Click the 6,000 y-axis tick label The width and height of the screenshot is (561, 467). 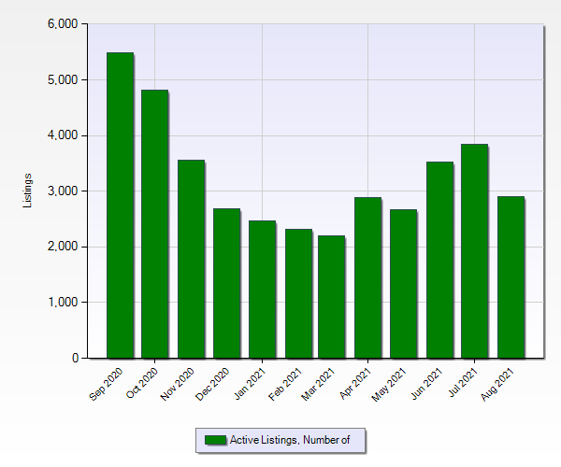pos(63,24)
